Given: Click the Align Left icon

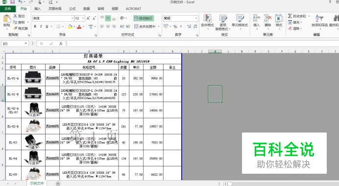Looking at the screenshot, I should coord(102,27).
